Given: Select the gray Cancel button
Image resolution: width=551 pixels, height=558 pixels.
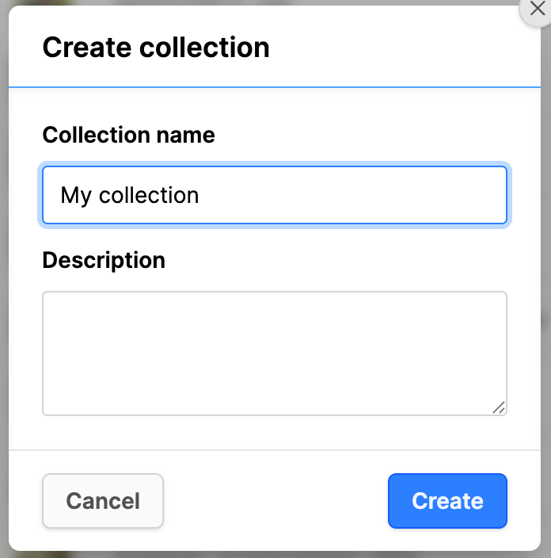Looking at the screenshot, I should coord(103,501).
